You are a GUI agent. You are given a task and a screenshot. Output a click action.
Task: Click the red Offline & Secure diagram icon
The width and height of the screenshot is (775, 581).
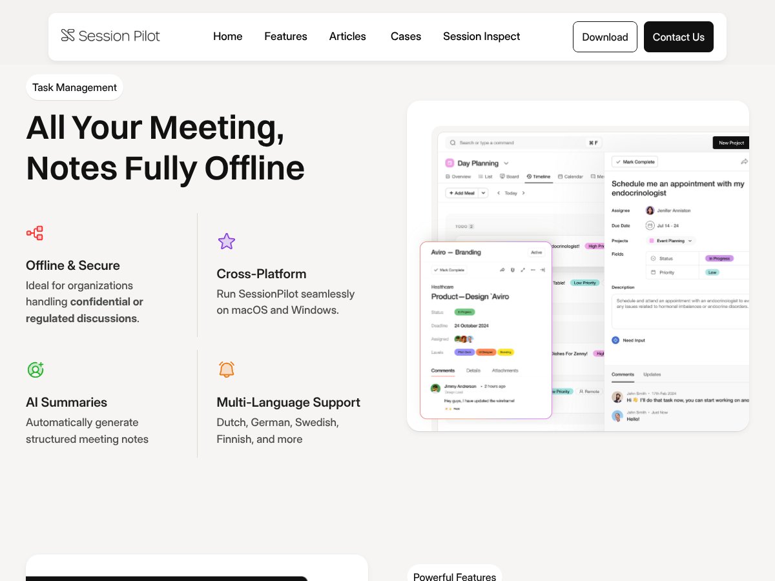click(35, 233)
